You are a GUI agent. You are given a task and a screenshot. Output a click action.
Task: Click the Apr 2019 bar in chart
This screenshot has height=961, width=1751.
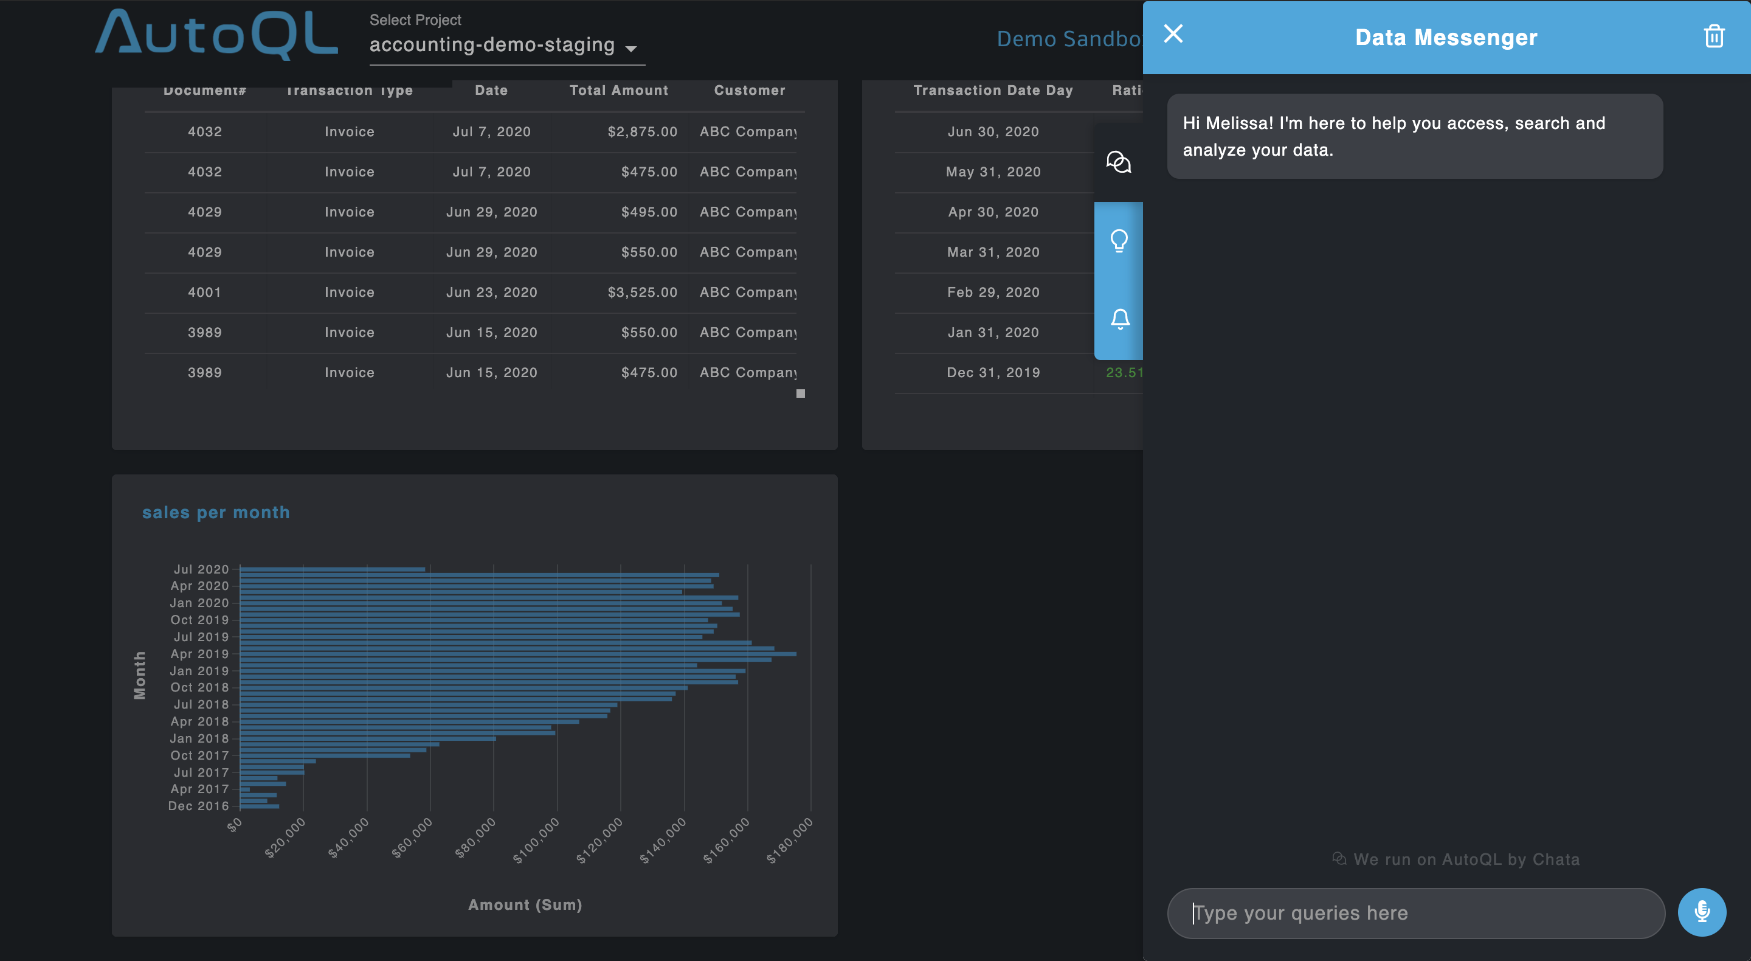click(x=518, y=654)
